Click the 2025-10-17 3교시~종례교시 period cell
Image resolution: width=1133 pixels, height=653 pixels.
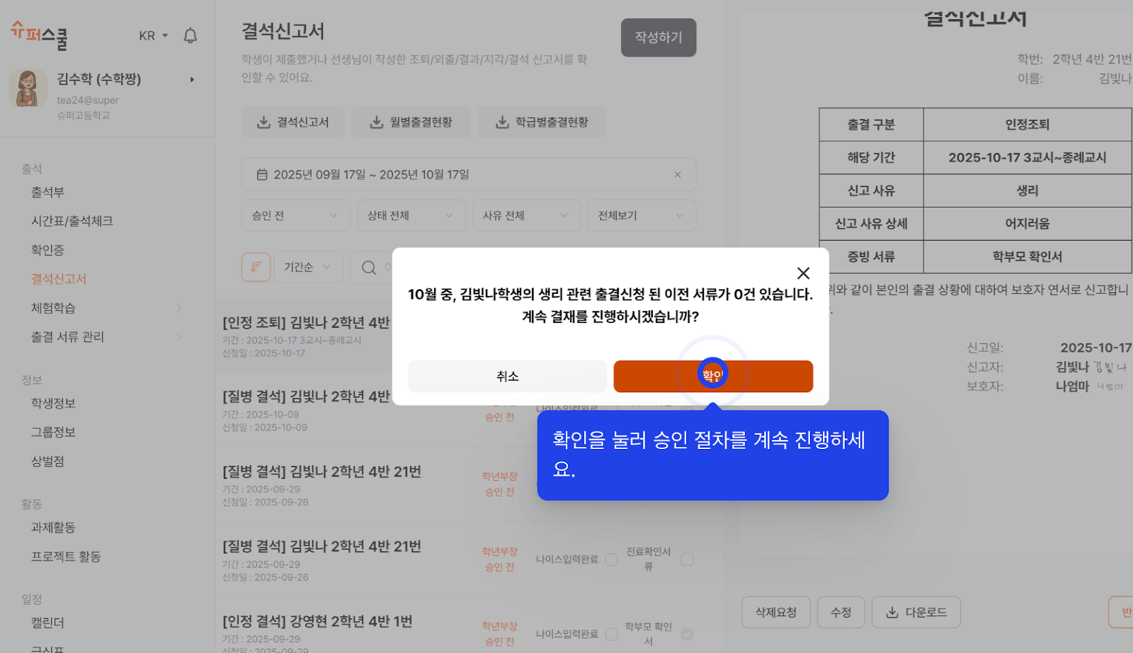pyautogui.click(x=1027, y=157)
